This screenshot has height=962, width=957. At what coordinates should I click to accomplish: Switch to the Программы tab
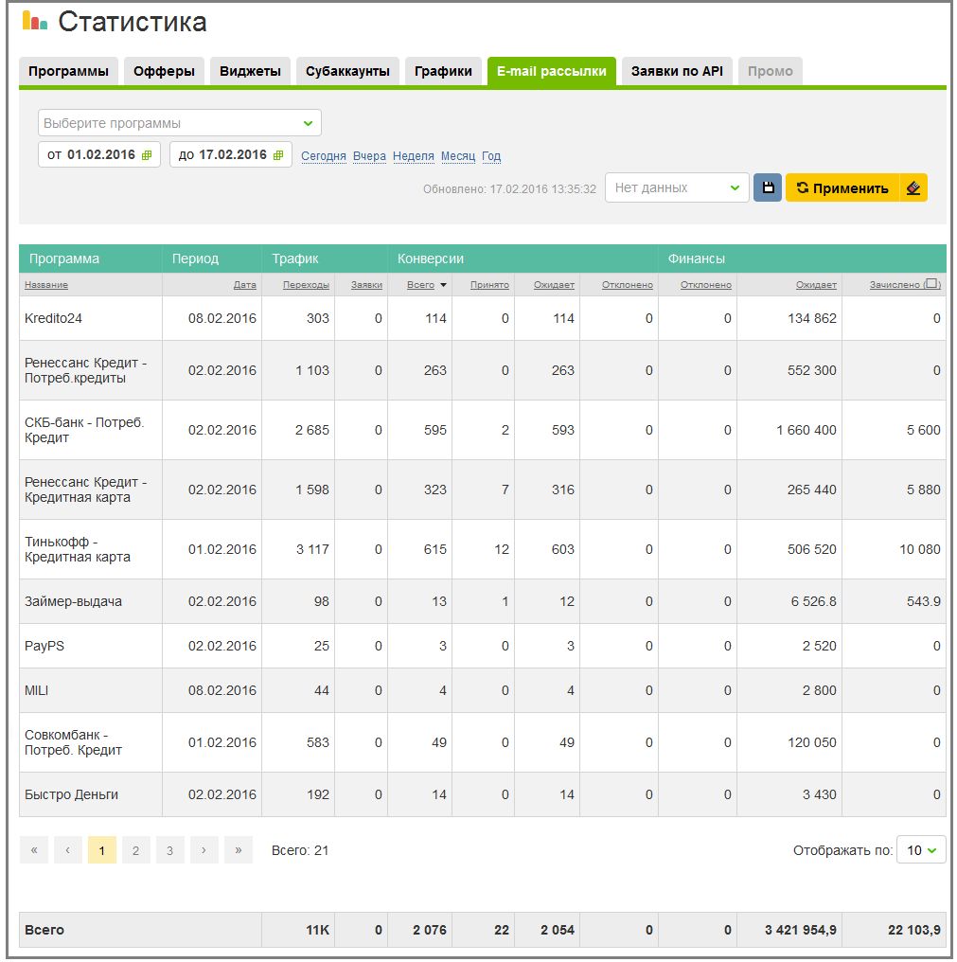coord(69,71)
